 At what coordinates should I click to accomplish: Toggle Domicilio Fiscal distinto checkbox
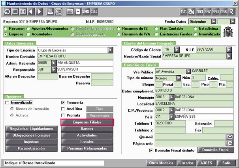[151, 151]
